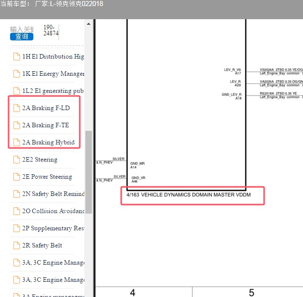Screen dimensions: 303x297
Task: Click column marker 5 on diagram
Action: point(251,292)
